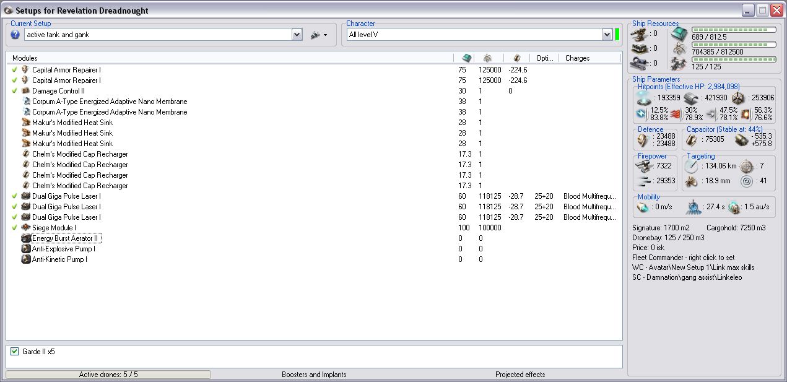The width and height of the screenshot is (787, 382).
Task: Toggle first Dual Giga Pulse Laser checkmark
Action: point(15,196)
